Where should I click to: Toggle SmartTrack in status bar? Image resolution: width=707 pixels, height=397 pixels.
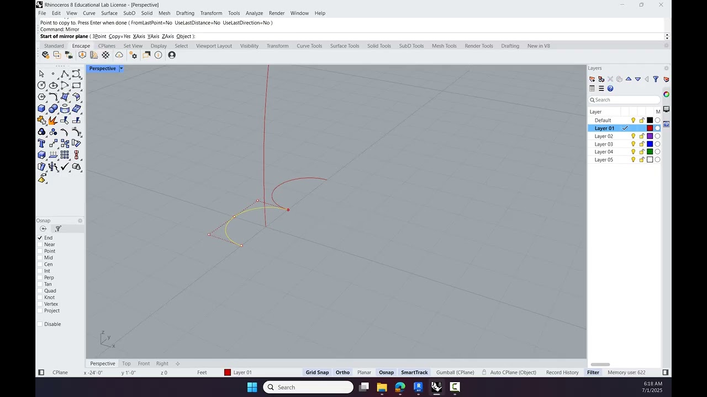click(414, 372)
